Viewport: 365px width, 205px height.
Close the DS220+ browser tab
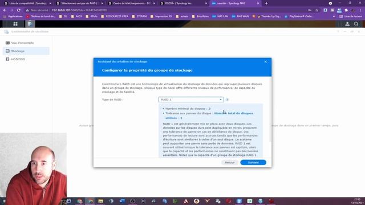pyautogui.click(x=206, y=3)
